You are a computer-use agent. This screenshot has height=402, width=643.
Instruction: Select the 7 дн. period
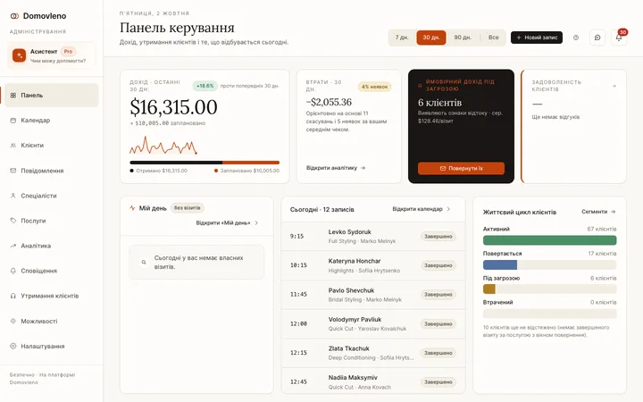(402, 38)
